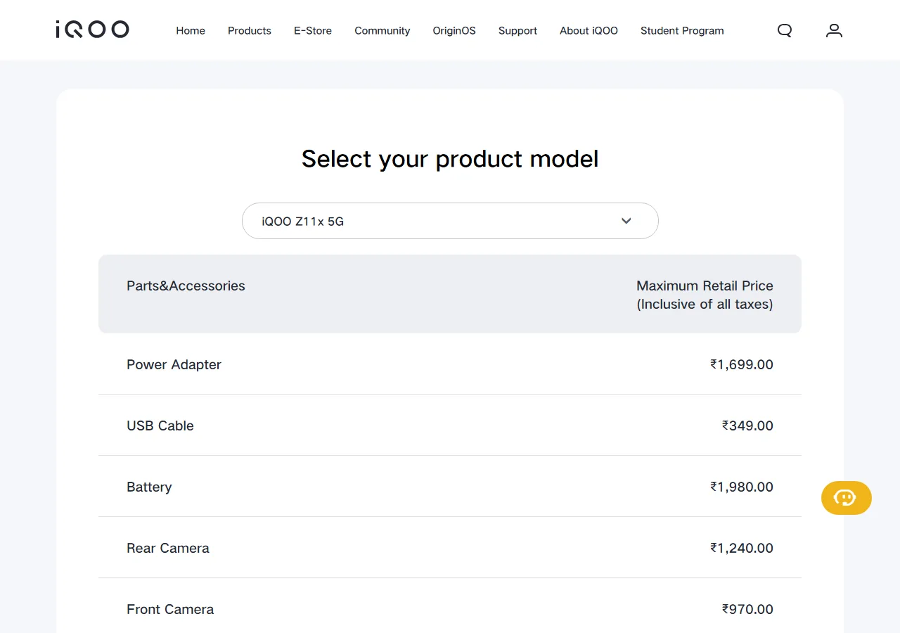Open the user account icon
This screenshot has width=900, height=633.
(x=834, y=30)
